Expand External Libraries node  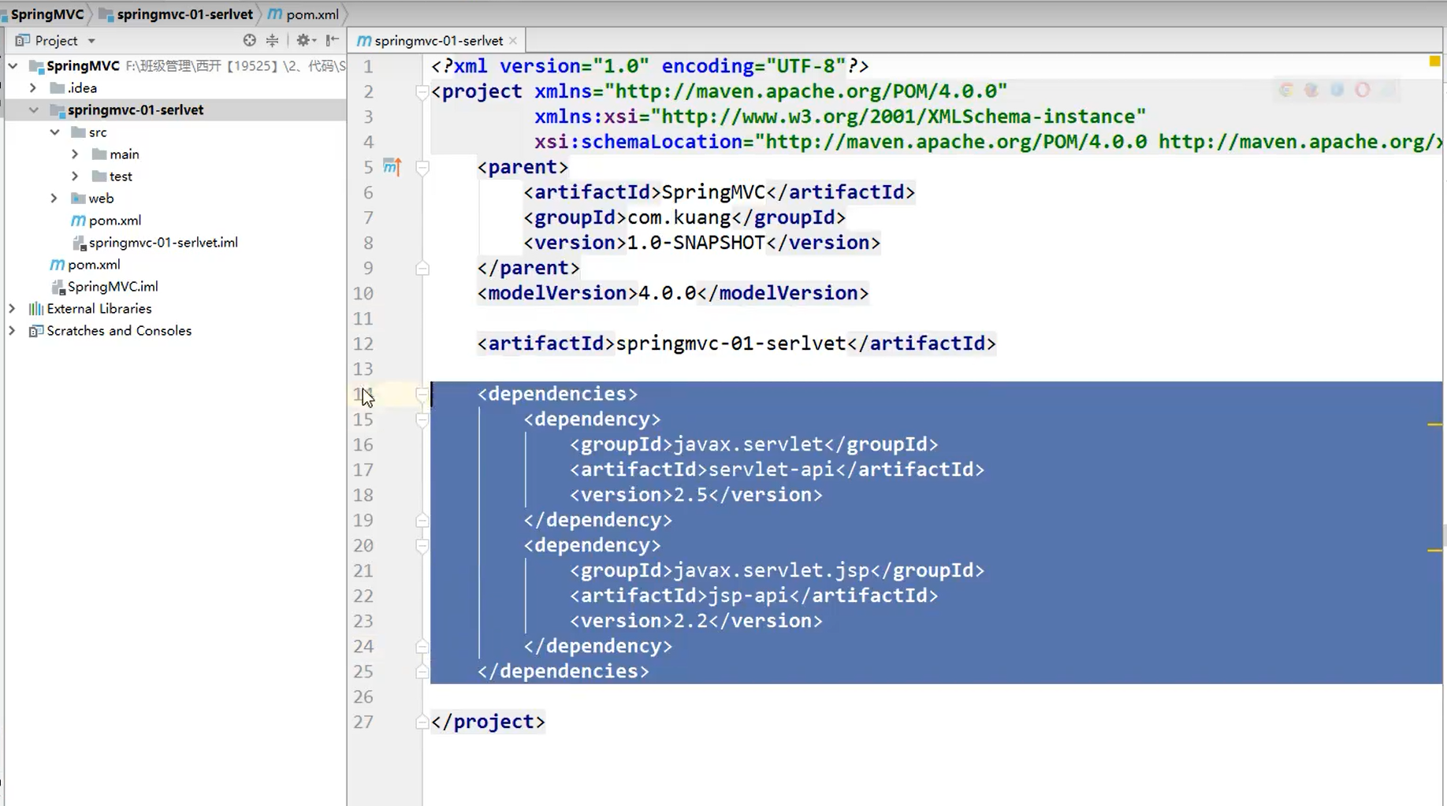(x=12, y=309)
